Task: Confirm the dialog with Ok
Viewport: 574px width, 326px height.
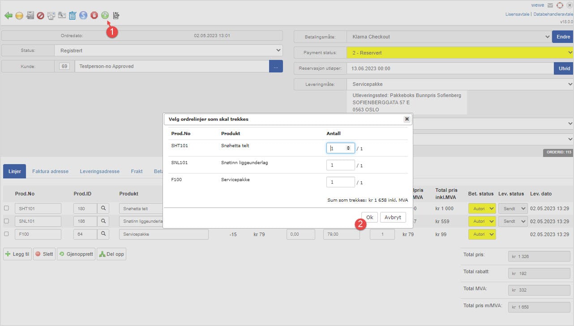Action: [x=369, y=217]
